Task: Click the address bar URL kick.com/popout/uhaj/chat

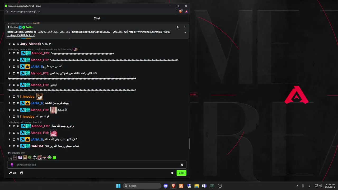Action: tap(26, 11)
